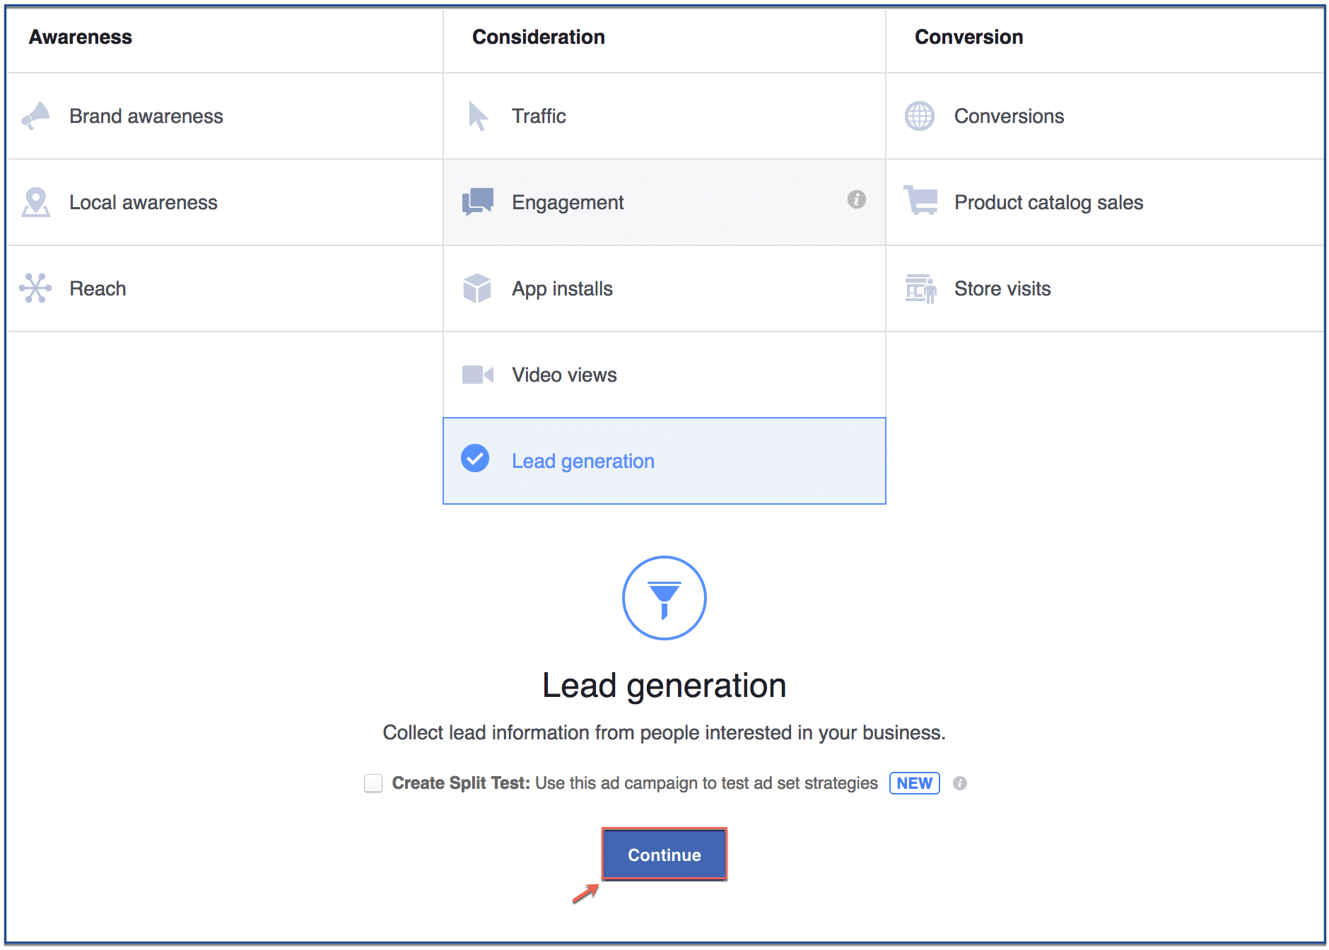This screenshot has height=950, width=1329.
Task: Click the Continue button
Action: [664, 855]
